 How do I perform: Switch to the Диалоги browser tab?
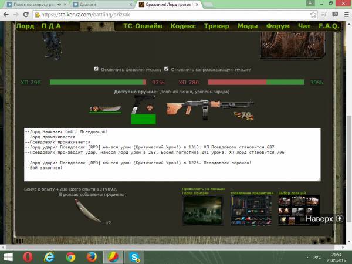pos(88,4)
